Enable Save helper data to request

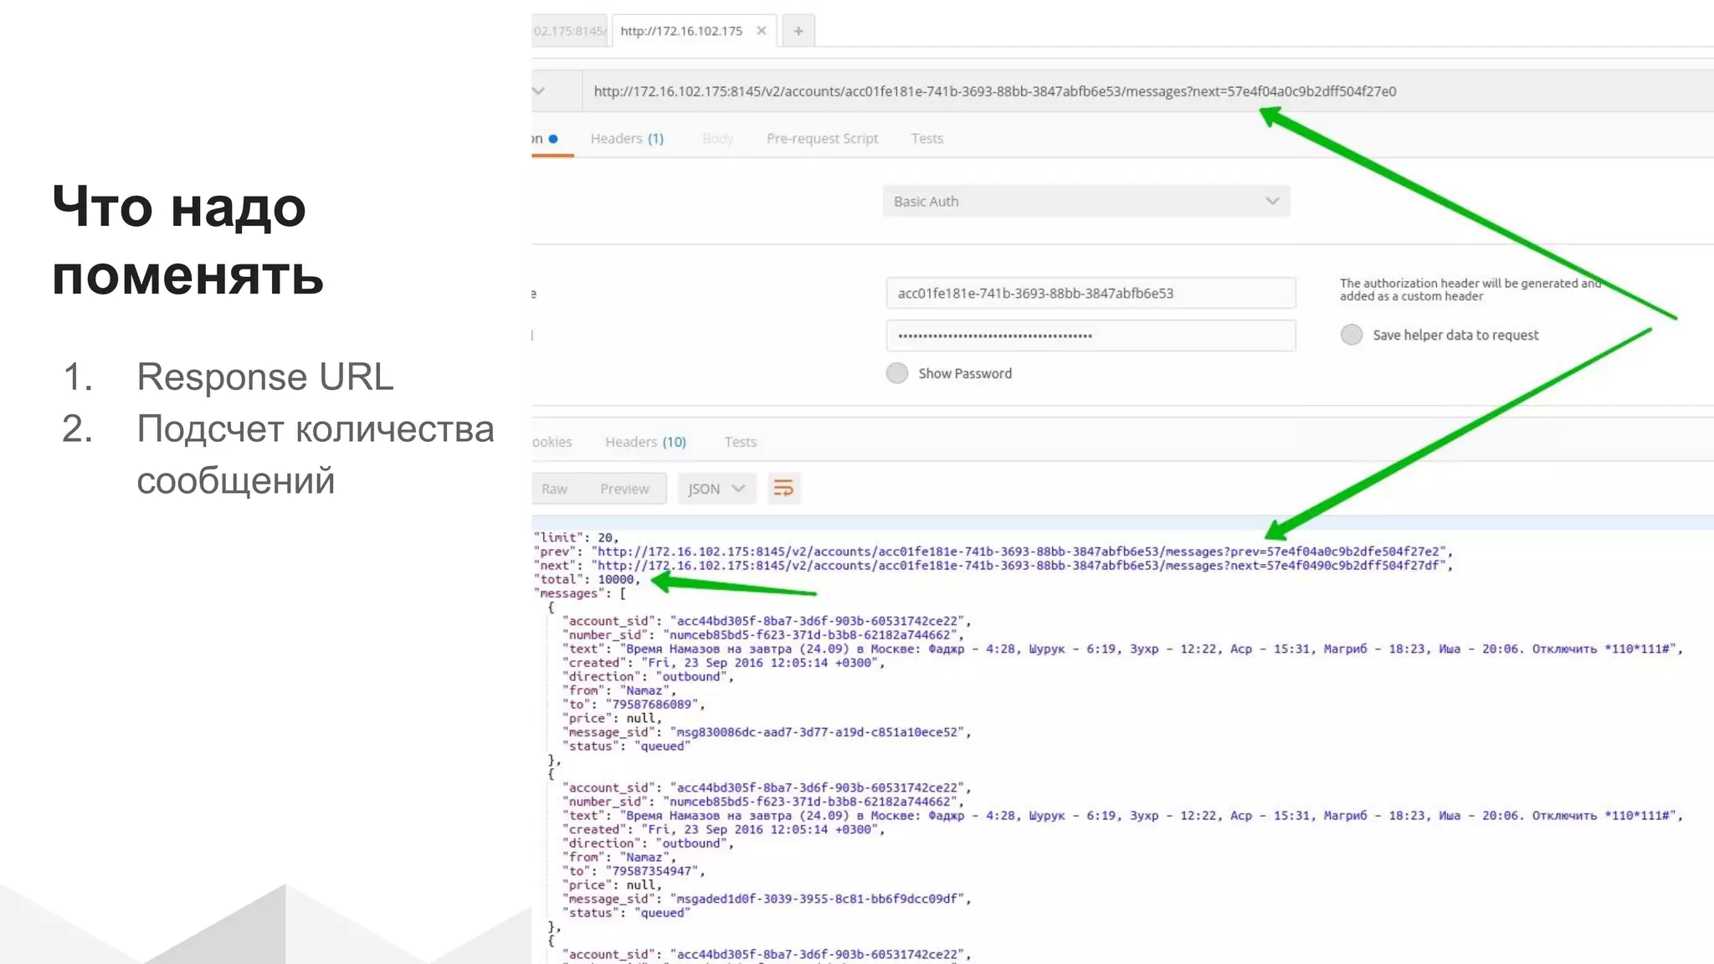point(1351,335)
